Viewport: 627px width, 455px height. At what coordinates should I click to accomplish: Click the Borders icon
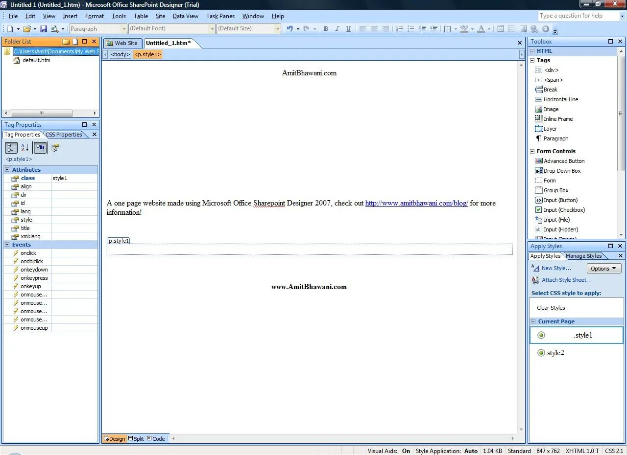(x=447, y=29)
